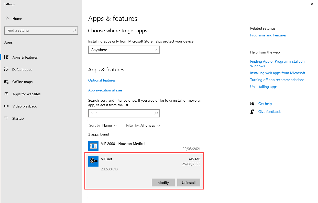318x203 pixels.
Task: Click the Startup sidebar icon
Action: tap(7, 118)
